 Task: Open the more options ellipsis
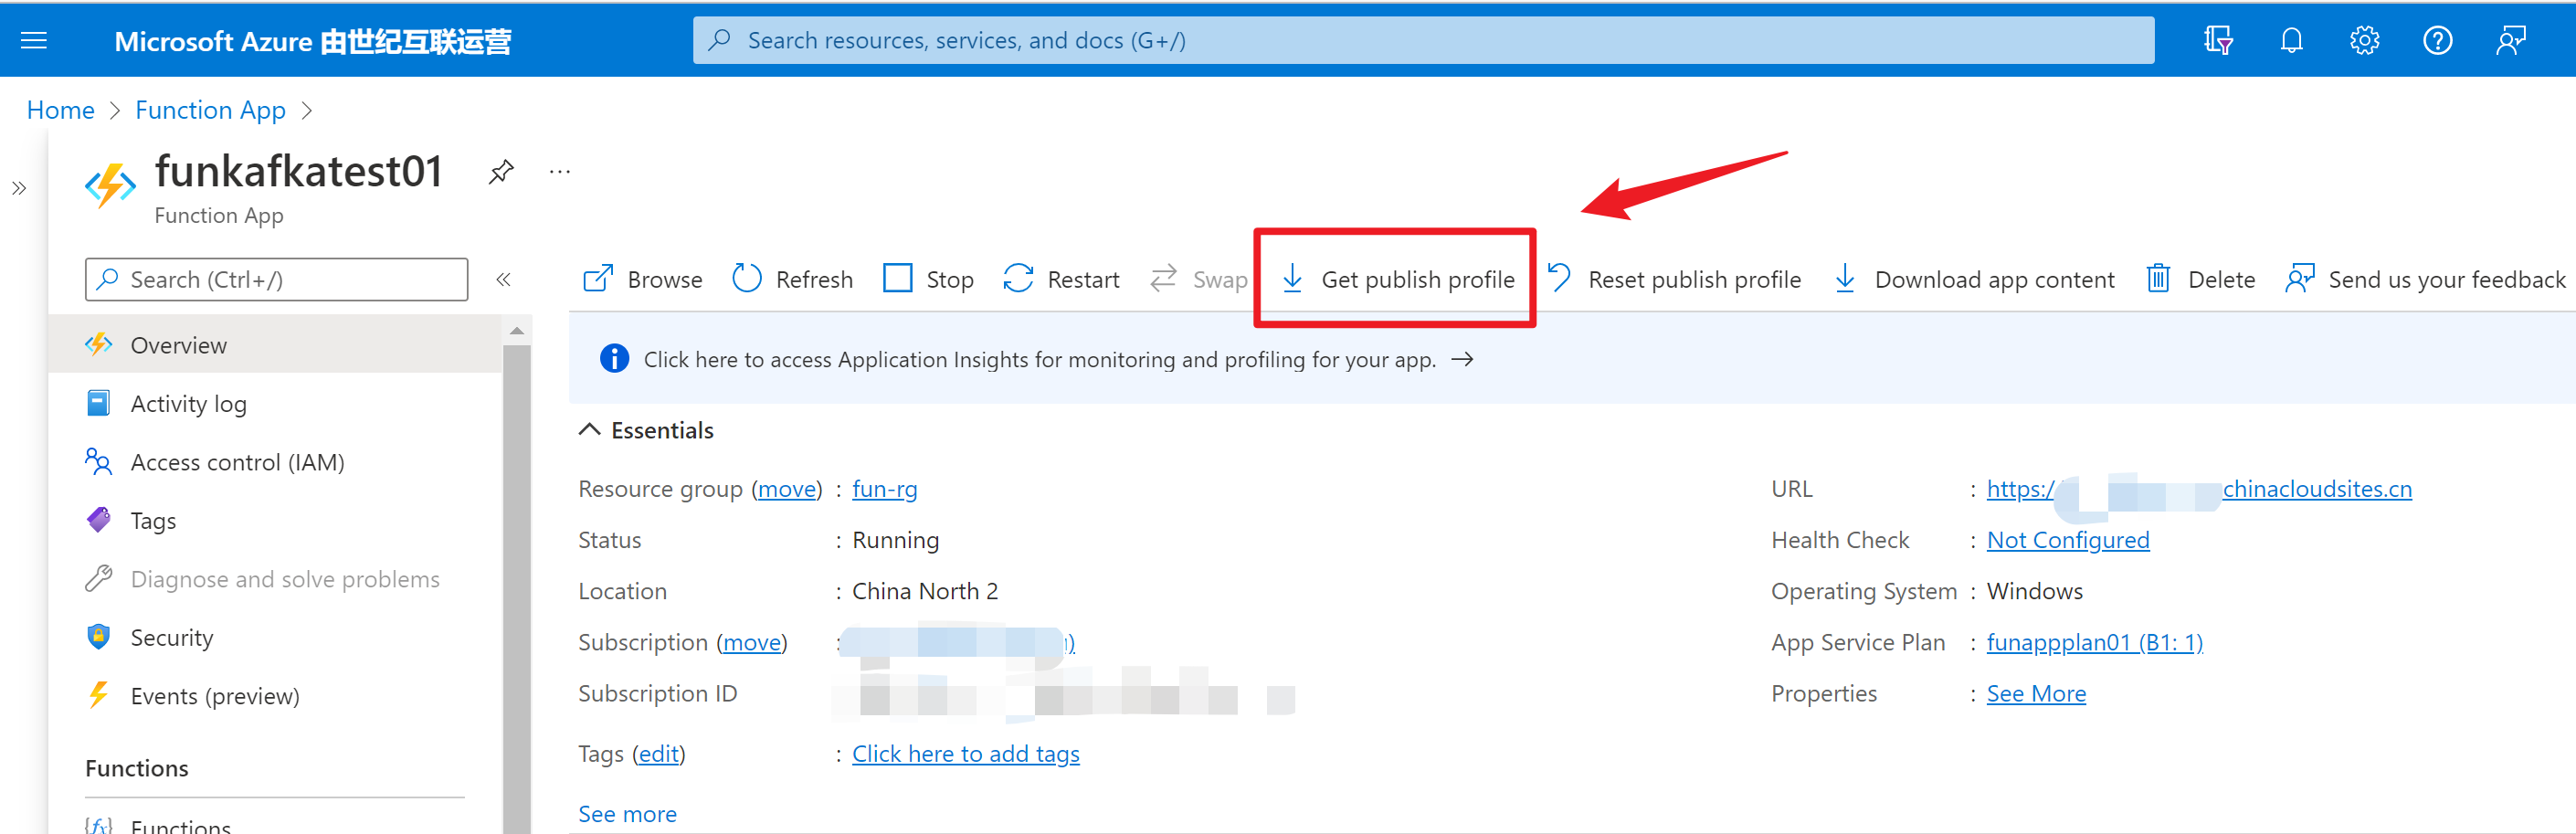coord(560,172)
